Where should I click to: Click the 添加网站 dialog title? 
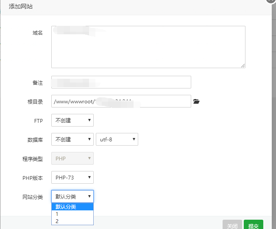(21, 6)
